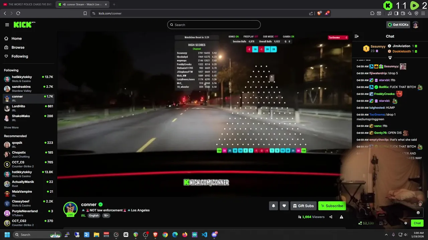Open the hamburger sidebar menu
The height and width of the screenshot is (240, 428).
pyautogui.click(x=7, y=25)
